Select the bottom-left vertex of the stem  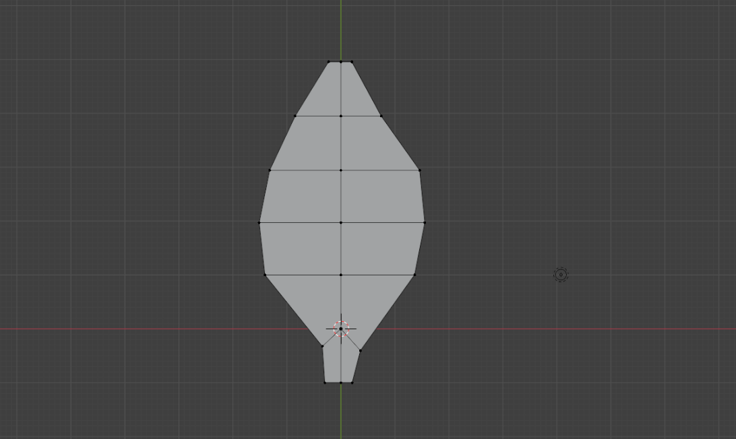(x=325, y=382)
